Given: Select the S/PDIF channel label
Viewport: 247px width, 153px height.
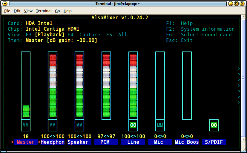Looking at the screenshot, I should pyautogui.click(x=214, y=142).
